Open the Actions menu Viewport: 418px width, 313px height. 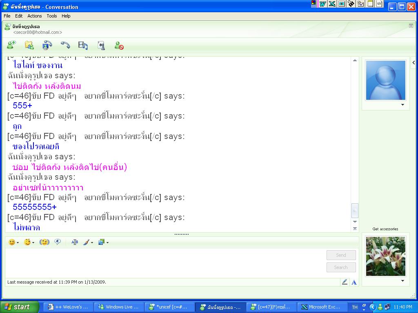34,16
